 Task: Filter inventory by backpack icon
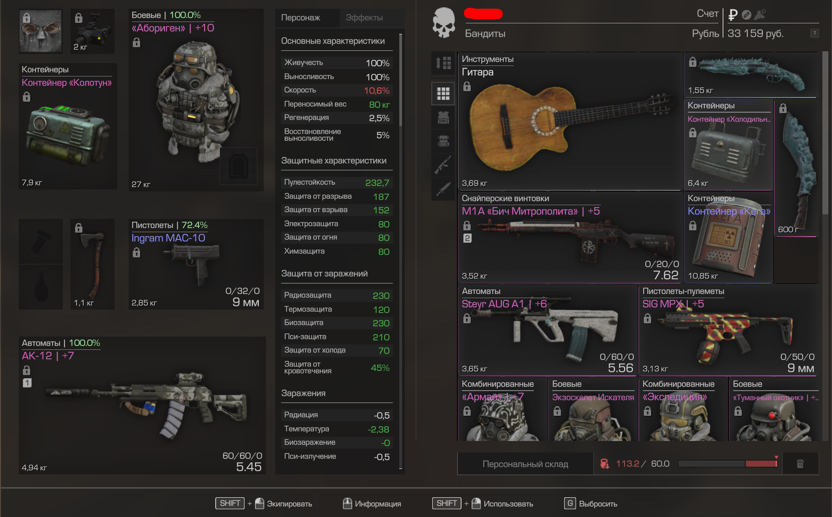(443, 141)
